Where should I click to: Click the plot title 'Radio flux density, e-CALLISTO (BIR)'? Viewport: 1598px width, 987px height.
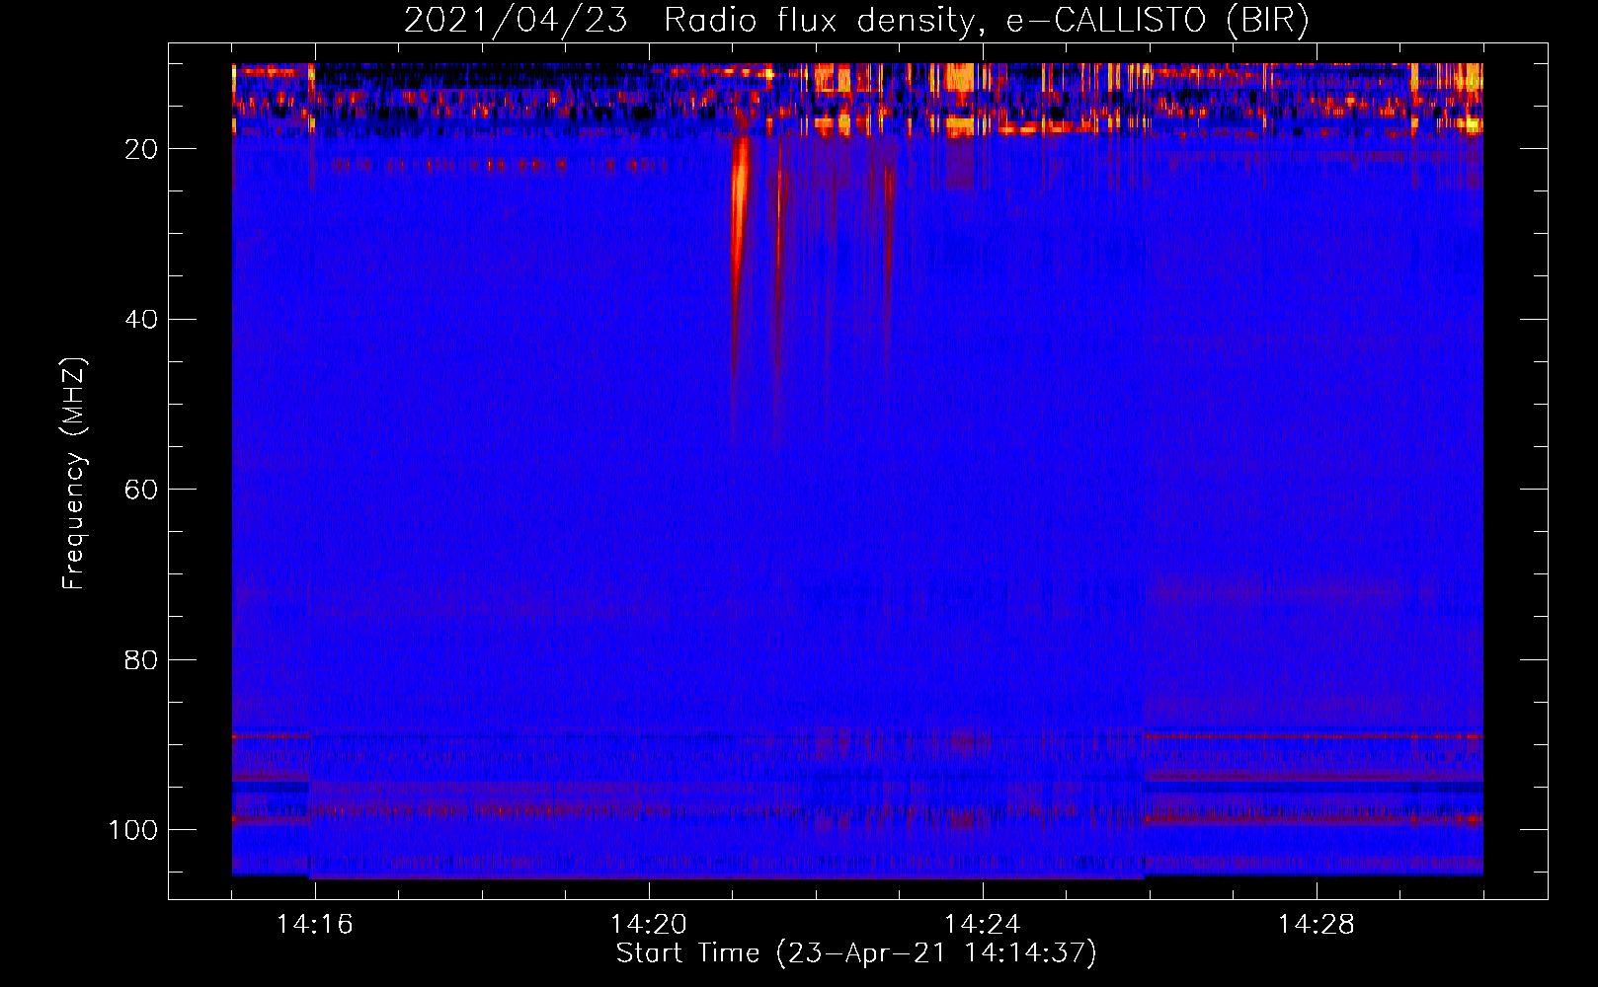[987, 20]
